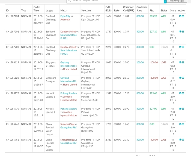The image size is (191, 156).
Task: Select order ID CN1286125
Action: coord(13,63)
